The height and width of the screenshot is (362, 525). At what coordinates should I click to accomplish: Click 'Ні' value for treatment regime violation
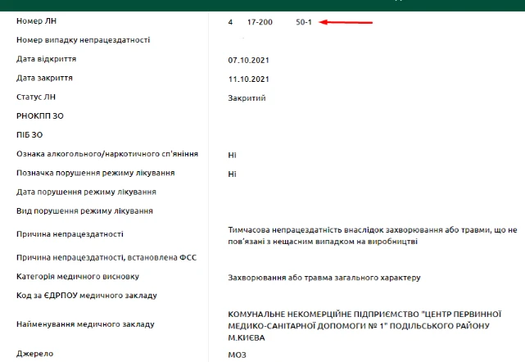click(232, 174)
